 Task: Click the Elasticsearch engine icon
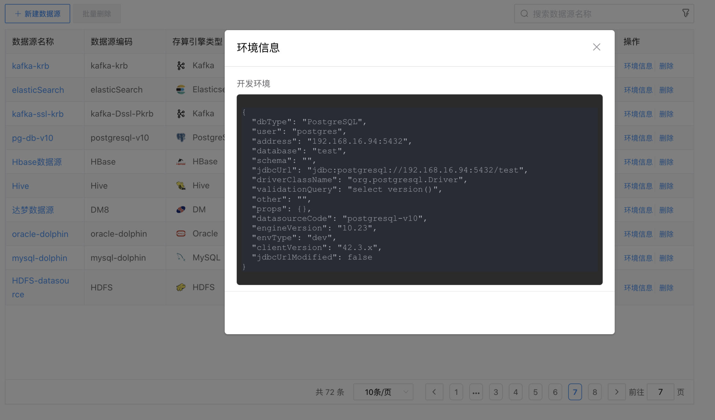pos(181,89)
